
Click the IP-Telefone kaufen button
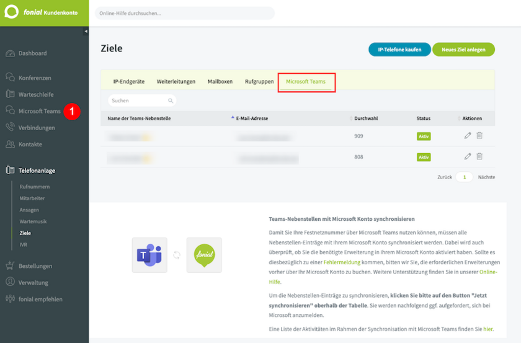tap(399, 50)
